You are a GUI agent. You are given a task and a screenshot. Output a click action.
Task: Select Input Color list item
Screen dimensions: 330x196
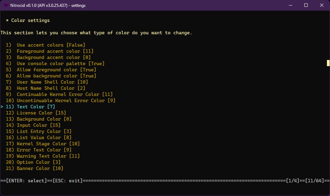click(x=38, y=125)
